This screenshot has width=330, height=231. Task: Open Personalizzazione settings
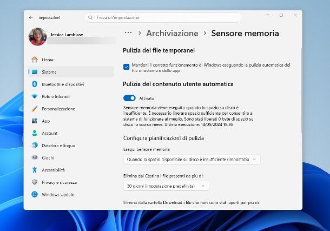[71, 109]
